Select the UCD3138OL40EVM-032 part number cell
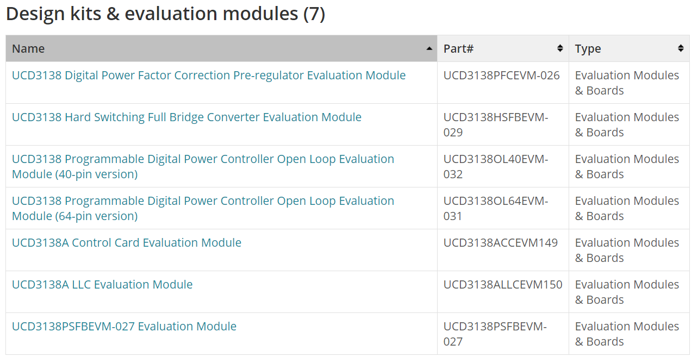Viewport: 698px width, 363px height. click(503, 166)
